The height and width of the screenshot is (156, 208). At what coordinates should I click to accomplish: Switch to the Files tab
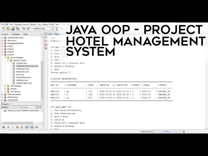[x=25, y=34]
